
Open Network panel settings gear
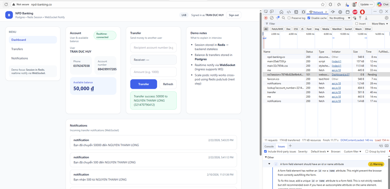(x=386, y=18)
